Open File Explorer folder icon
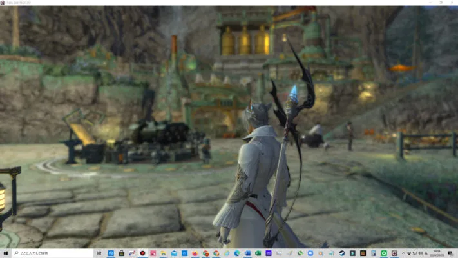 click(164, 253)
